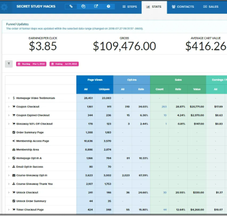Expand the Unlock Checkout row
The height and width of the screenshot is (216, 227).
(x=8, y=192)
